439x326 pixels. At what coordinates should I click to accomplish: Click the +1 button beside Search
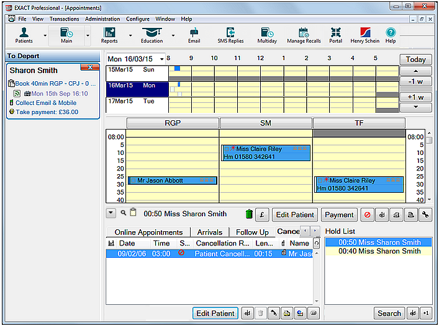pyautogui.click(x=426, y=313)
